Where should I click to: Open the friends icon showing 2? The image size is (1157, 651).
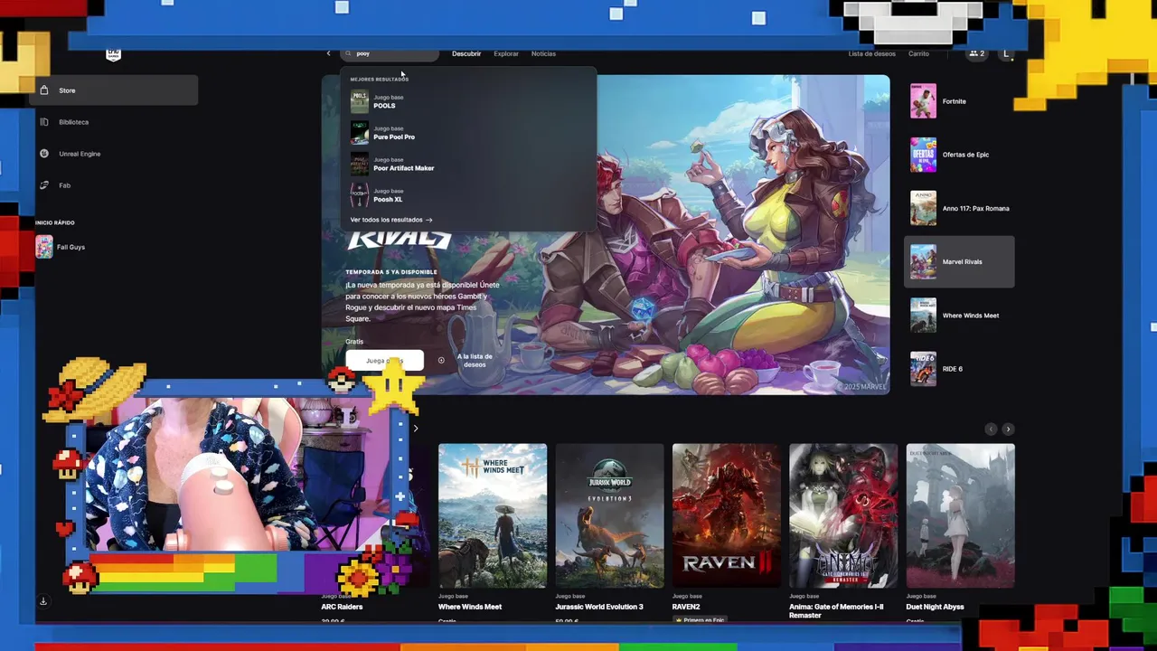[976, 53]
